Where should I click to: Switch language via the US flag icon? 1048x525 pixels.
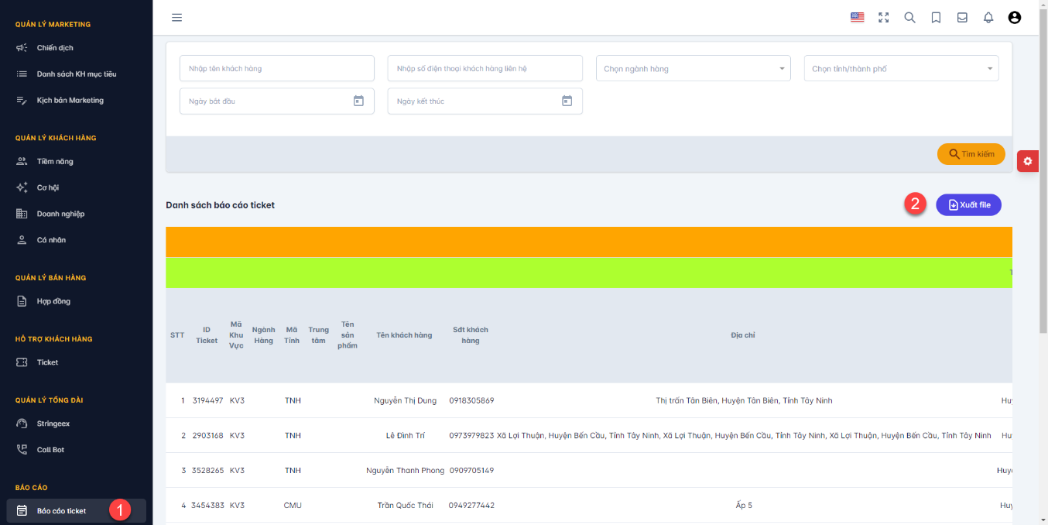click(x=857, y=17)
